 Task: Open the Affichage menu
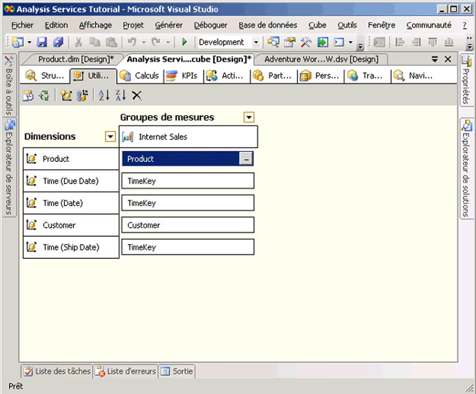(95, 26)
